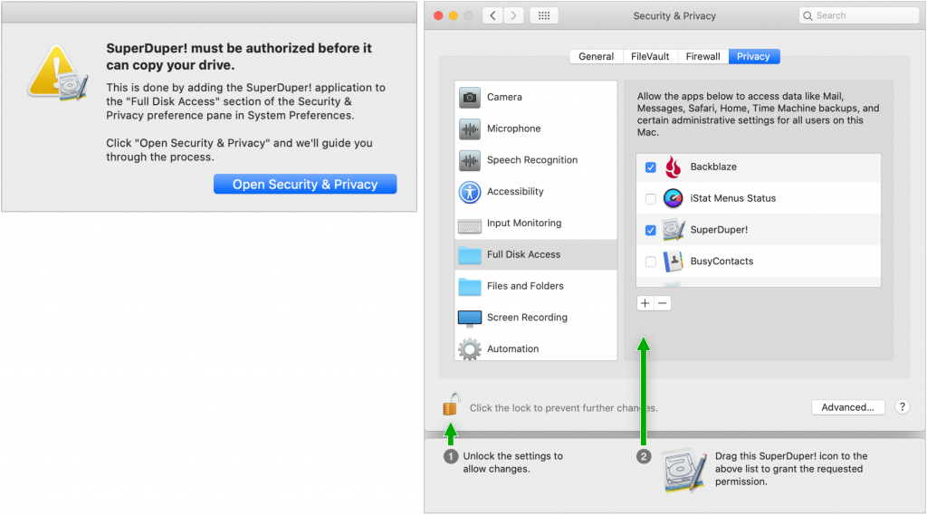Image resolution: width=927 pixels, height=515 pixels.
Task: Go back with the left chevron
Action: [x=492, y=16]
